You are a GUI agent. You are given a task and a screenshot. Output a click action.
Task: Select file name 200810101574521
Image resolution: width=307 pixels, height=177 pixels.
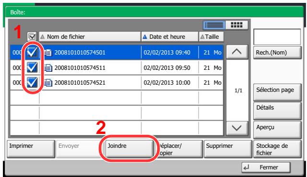point(80,83)
